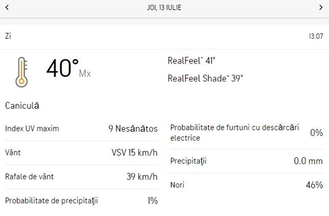The image size is (329, 216).
Task: Select the Vânt wind row label
Action: tap(13, 152)
